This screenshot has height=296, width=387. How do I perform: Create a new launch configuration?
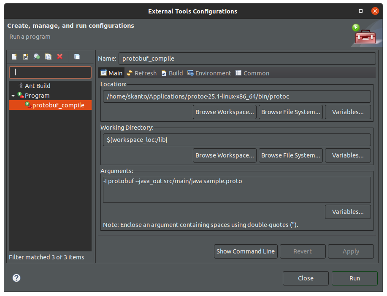14,57
